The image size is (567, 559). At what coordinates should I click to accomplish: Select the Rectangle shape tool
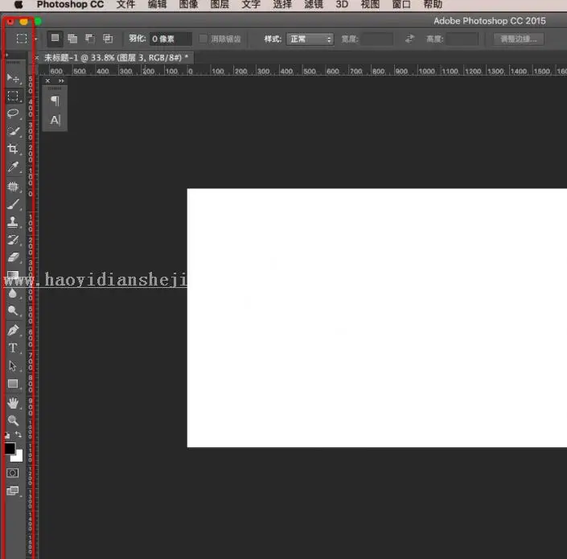tap(13, 384)
